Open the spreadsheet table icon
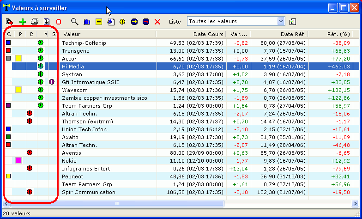Viewport: 362px width, 219px height. [47, 22]
